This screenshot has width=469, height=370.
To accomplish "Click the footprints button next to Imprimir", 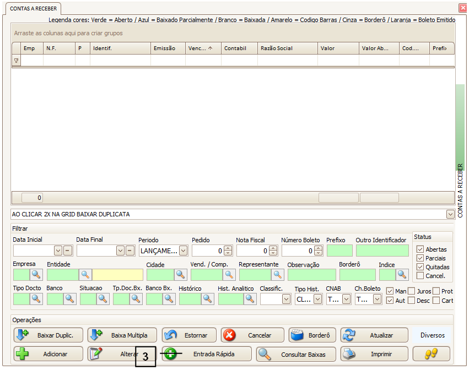I will tap(431, 354).
